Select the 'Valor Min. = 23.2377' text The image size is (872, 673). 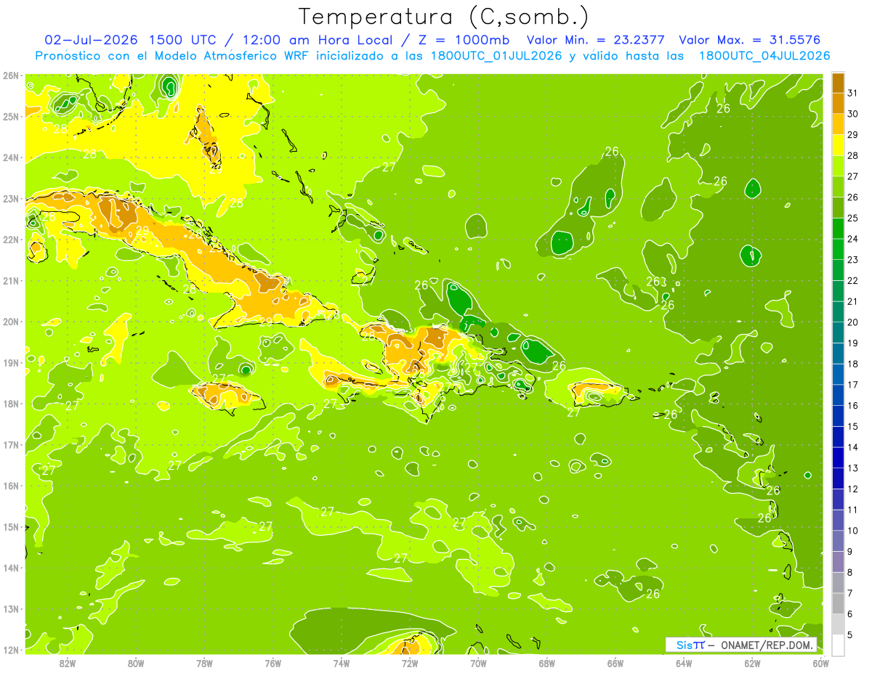pyautogui.click(x=597, y=40)
